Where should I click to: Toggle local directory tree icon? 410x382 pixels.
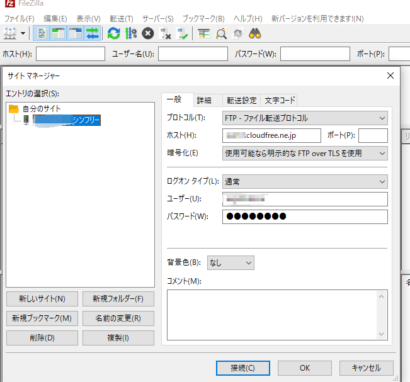pyautogui.click(x=59, y=33)
